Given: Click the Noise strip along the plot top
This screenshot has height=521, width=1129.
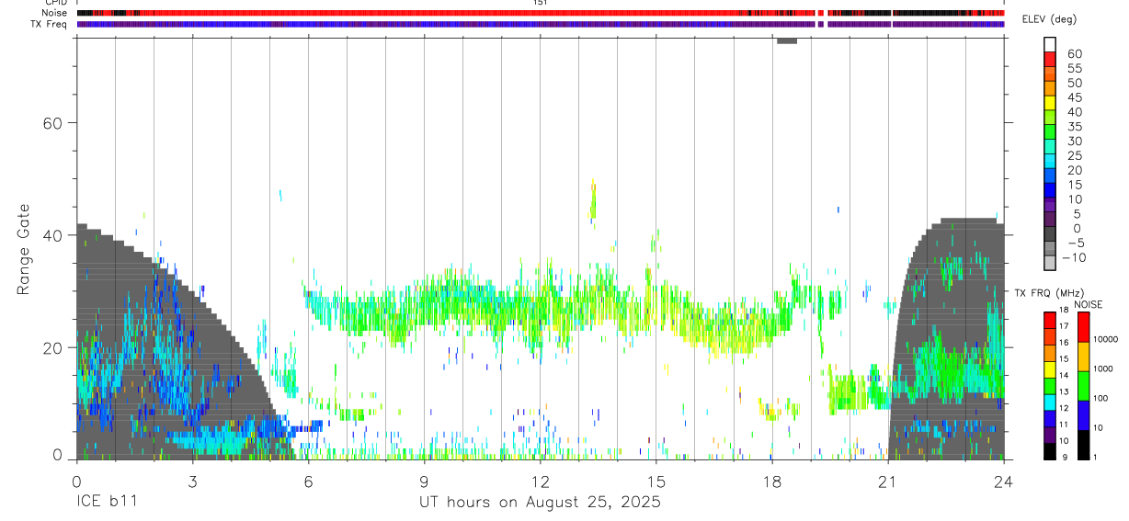Looking at the screenshot, I should pyautogui.click(x=541, y=13).
